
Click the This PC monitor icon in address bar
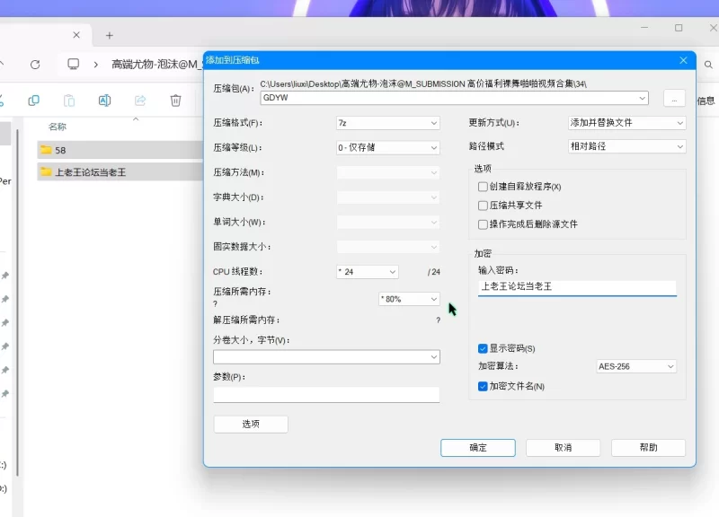click(74, 64)
